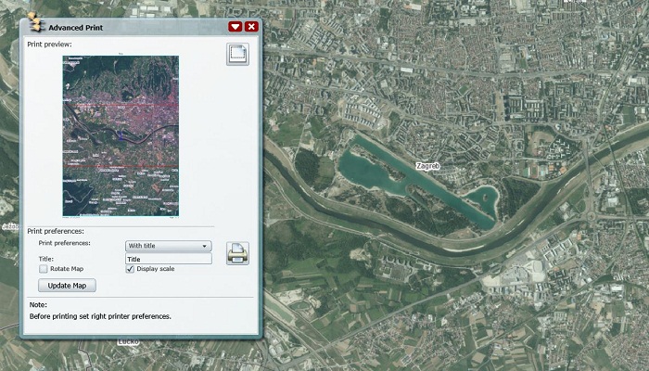This screenshot has height=371, width=649.
Task: Uncheck the Display scale option
Action: point(130,269)
